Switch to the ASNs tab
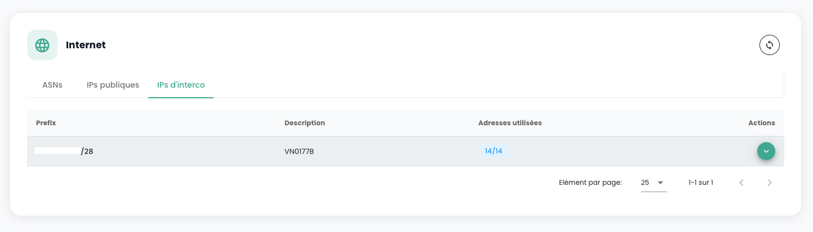The image size is (813, 232). 52,85
